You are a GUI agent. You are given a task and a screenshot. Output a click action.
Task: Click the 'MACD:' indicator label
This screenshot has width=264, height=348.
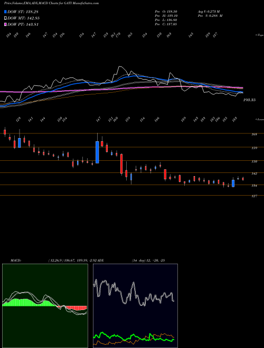click(16, 260)
